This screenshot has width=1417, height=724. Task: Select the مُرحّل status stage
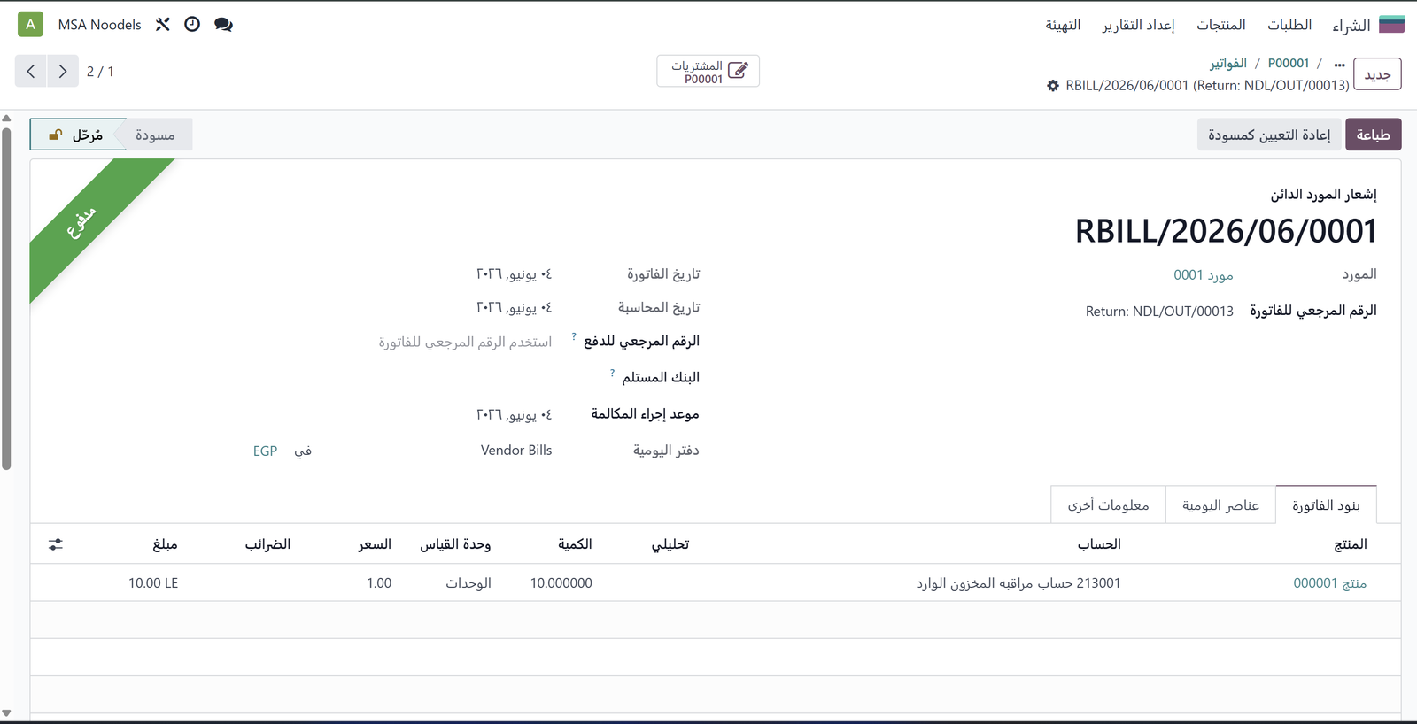pos(78,135)
